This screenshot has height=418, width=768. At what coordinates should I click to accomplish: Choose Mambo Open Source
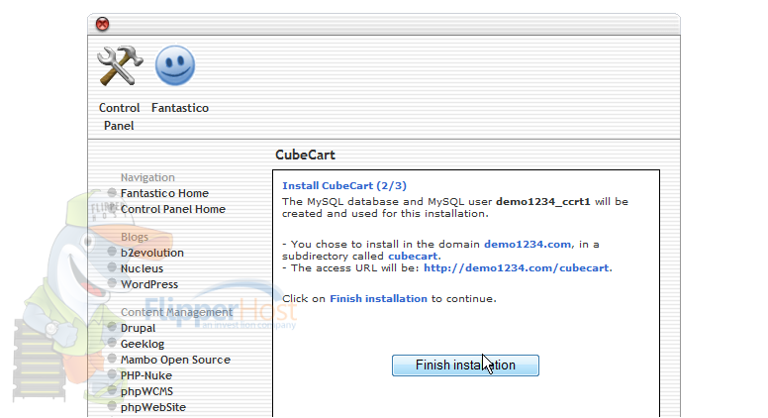point(175,360)
